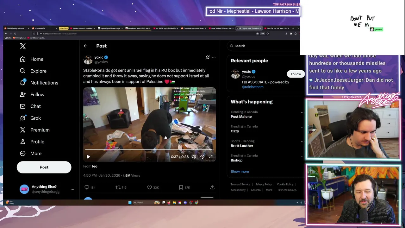Click the Windows taskbar Search box
This screenshot has width=405, height=228.
[x=146, y=203]
